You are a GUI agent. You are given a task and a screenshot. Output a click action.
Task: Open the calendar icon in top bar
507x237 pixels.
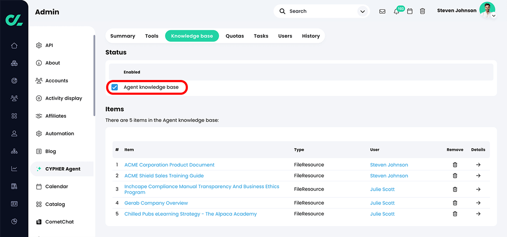pyautogui.click(x=410, y=11)
